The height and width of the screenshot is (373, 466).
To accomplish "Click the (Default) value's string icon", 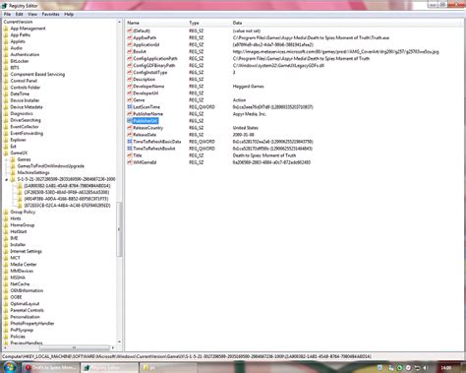I will (x=130, y=31).
